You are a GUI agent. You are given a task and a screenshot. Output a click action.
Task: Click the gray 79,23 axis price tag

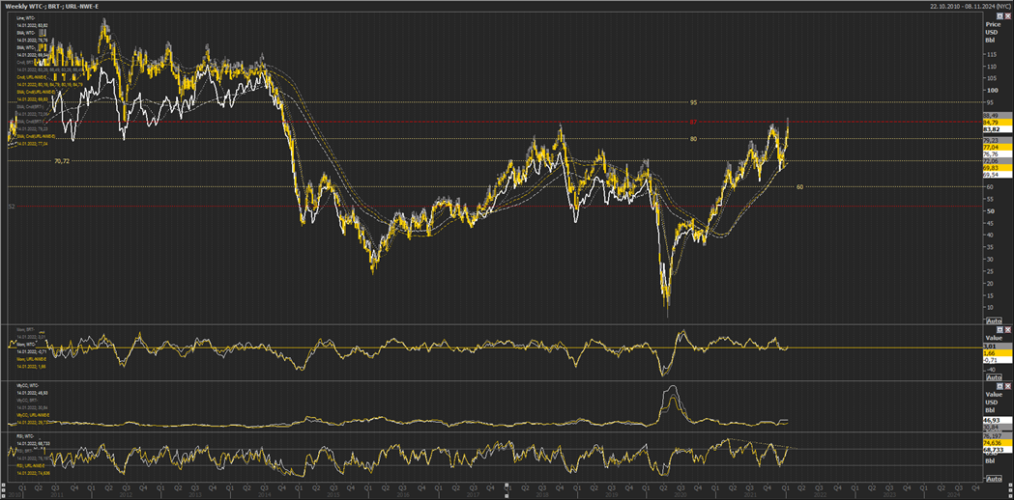998,140
